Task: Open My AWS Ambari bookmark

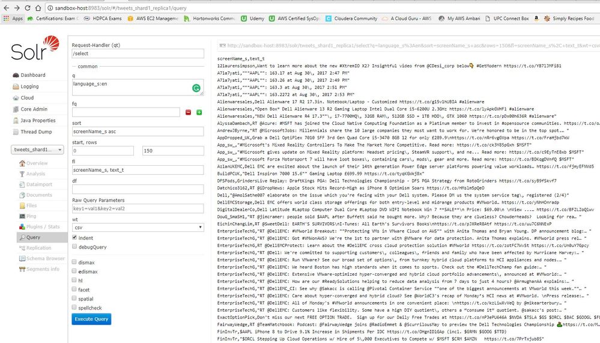Action: pyautogui.click(x=459, y=19)
